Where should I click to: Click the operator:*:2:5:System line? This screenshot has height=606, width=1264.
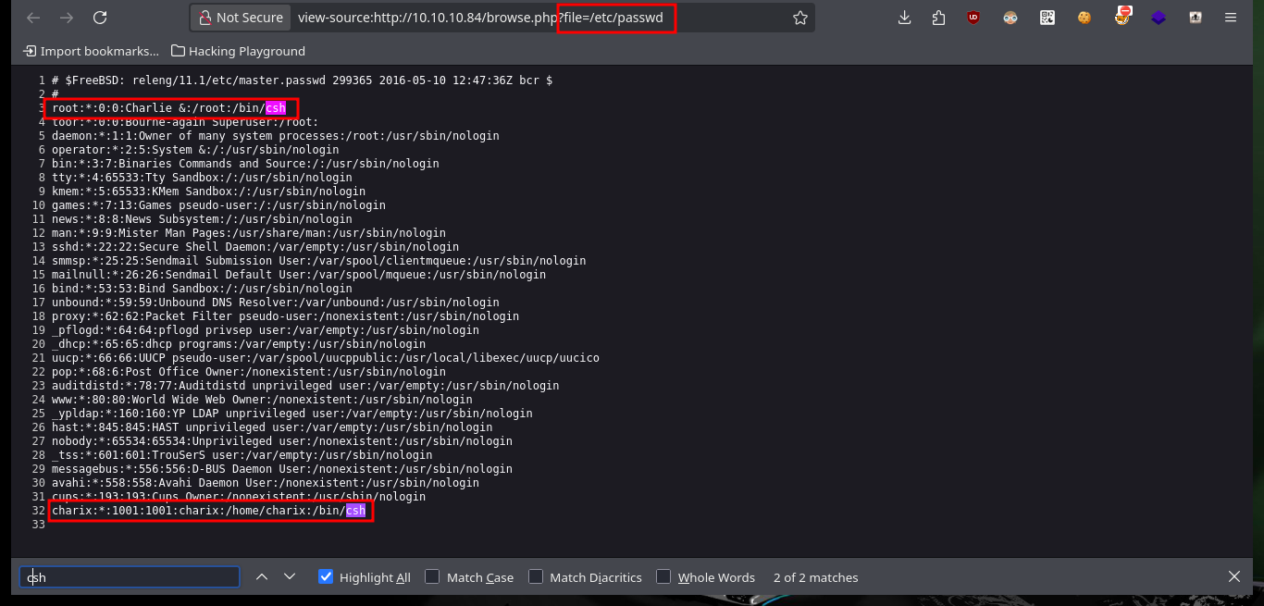(195, 150)
